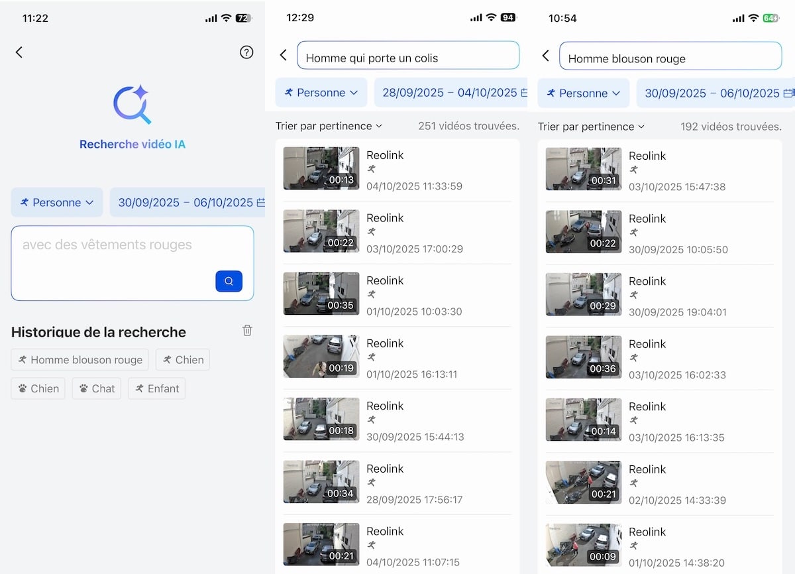Delete search history with trash icon

(x=247, y=330)
